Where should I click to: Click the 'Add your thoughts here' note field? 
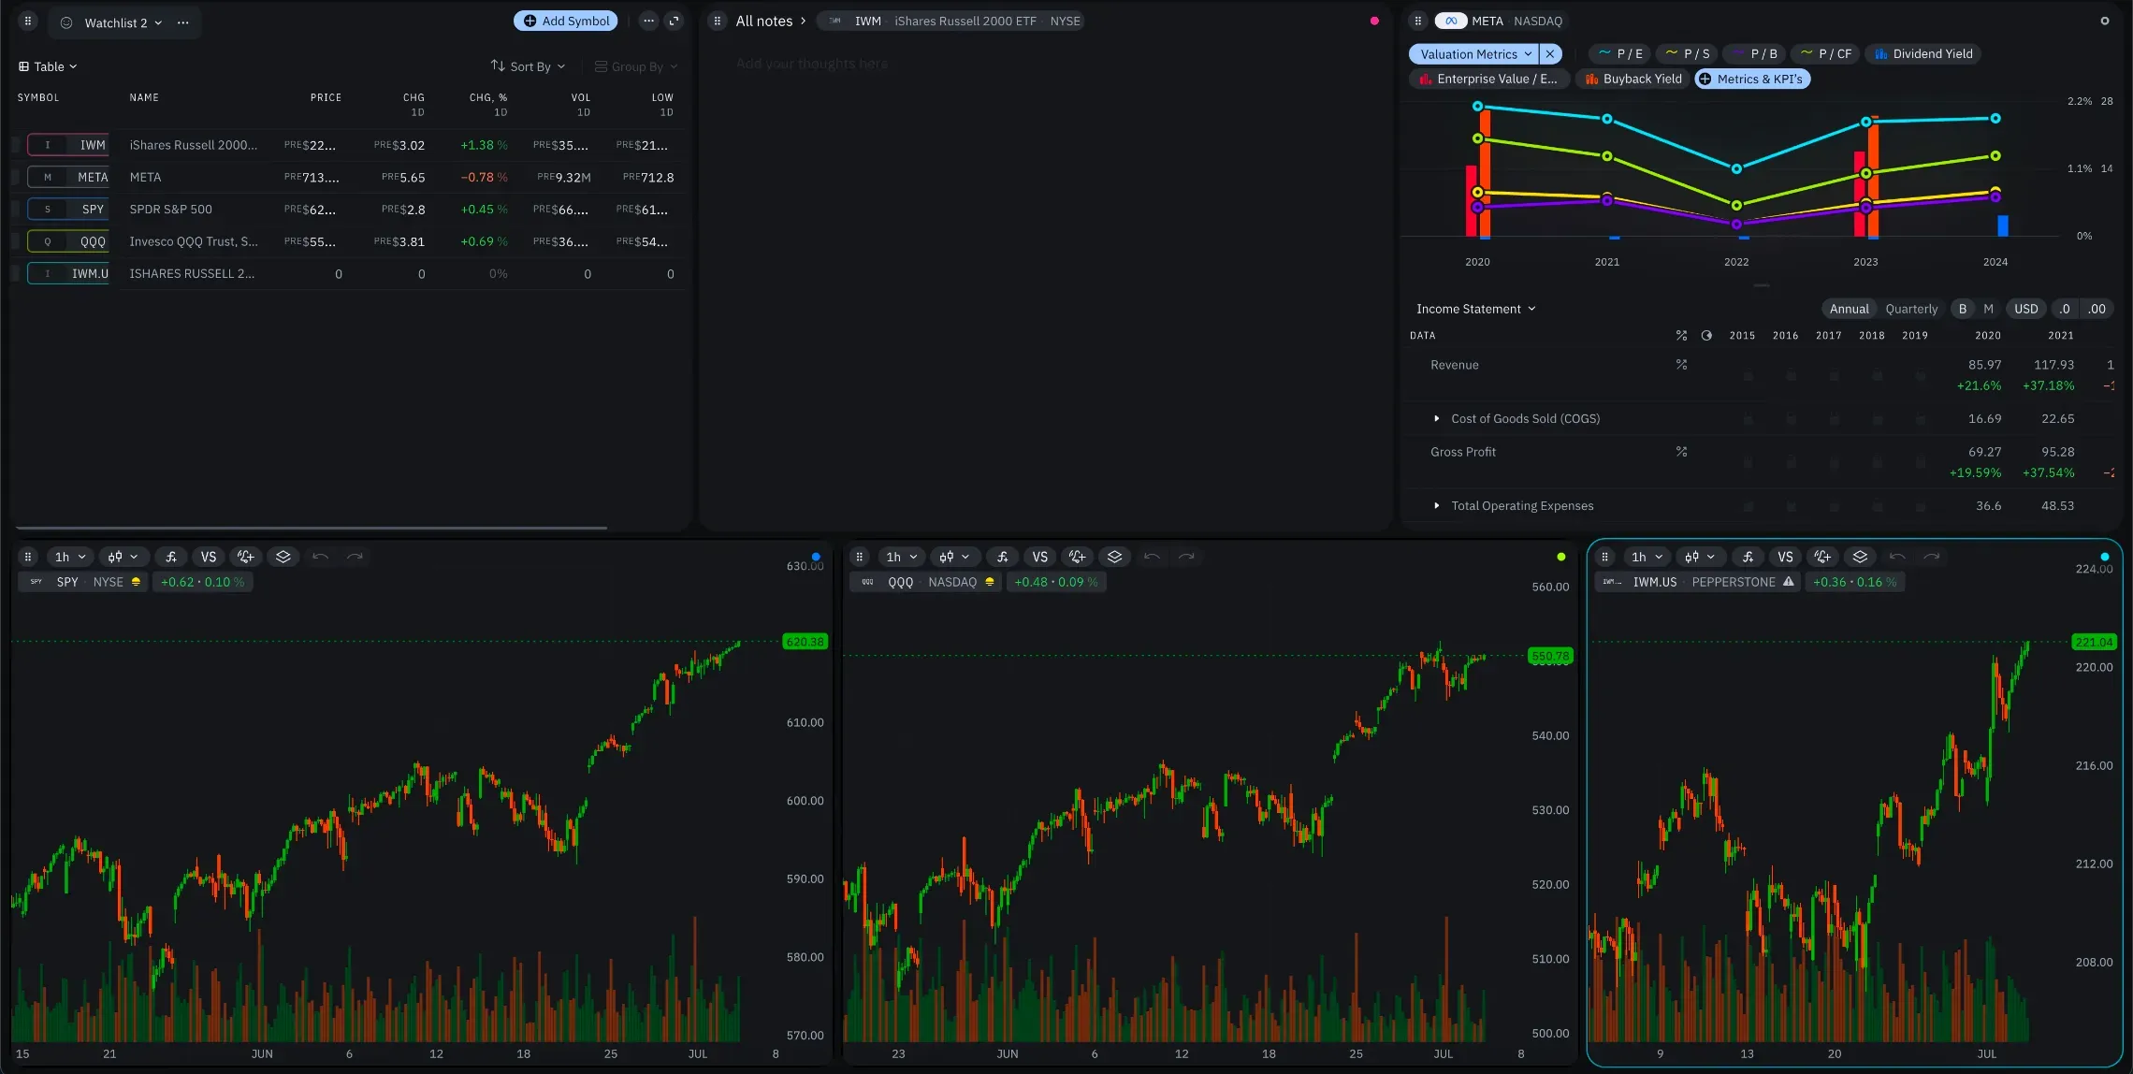click(811, 64)
